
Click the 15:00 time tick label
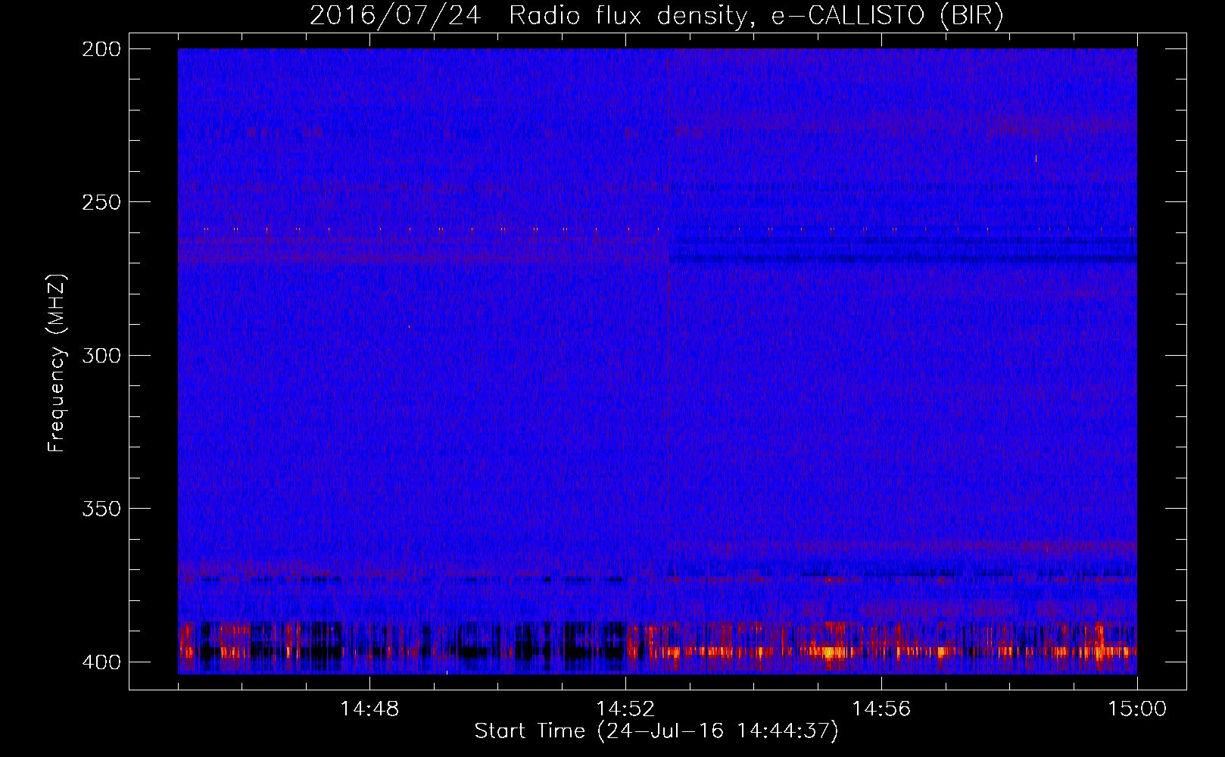1137,709
